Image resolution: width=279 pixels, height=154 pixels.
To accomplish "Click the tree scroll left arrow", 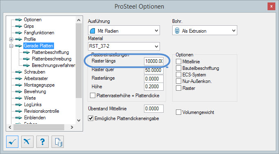I will click(x=10, y=127).
